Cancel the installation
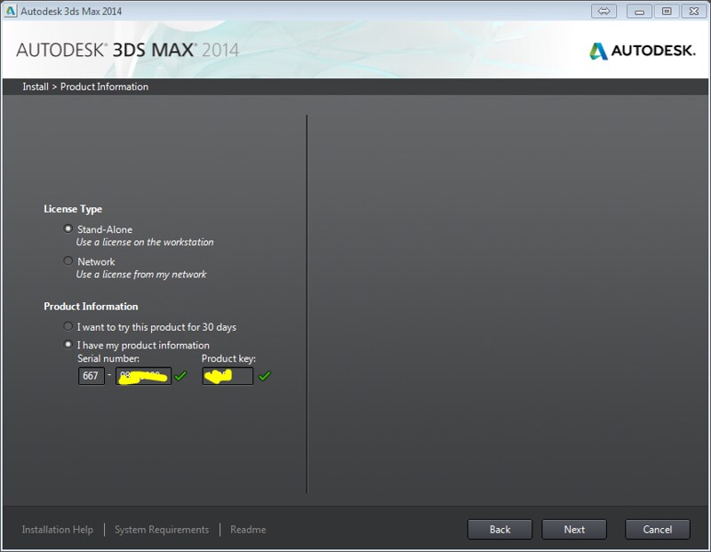 (658, 529)
